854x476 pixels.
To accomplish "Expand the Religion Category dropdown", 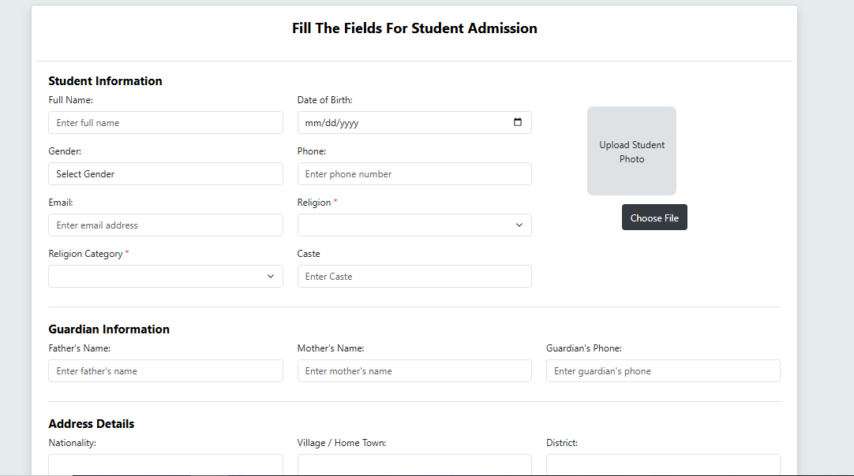I will [x=166, y=277].
